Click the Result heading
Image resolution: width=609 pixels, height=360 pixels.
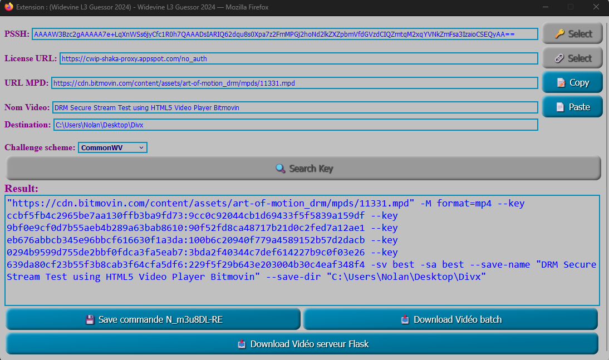(21, 189)
